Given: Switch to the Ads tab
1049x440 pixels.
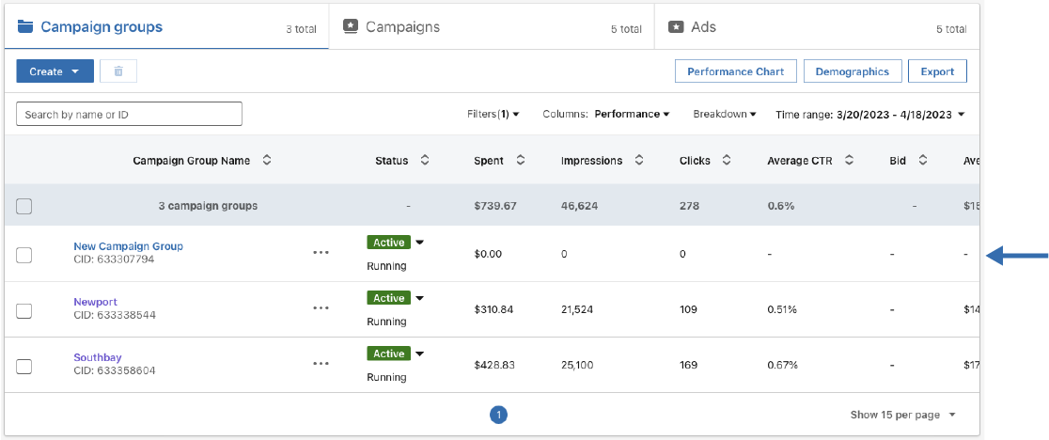Looking at the screenshot, I should (x=703, y=27).
